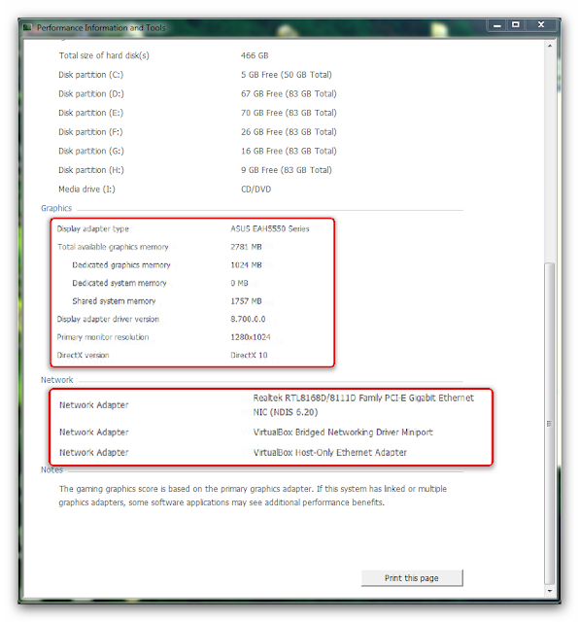The width and height of the screenshot is (579, 622).
Task: Click the scrollbar down arrow
Action: pyautogui.click(x=550, y=591)
